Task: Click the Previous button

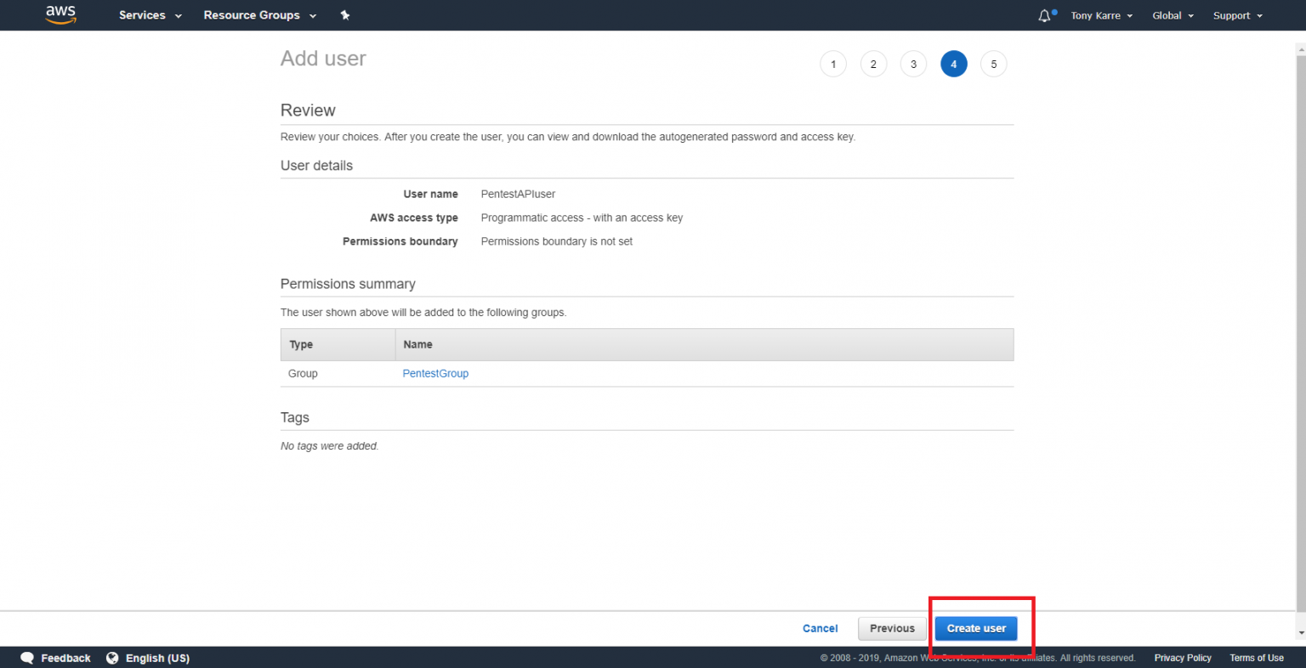Action: click(x=892, y=628)
